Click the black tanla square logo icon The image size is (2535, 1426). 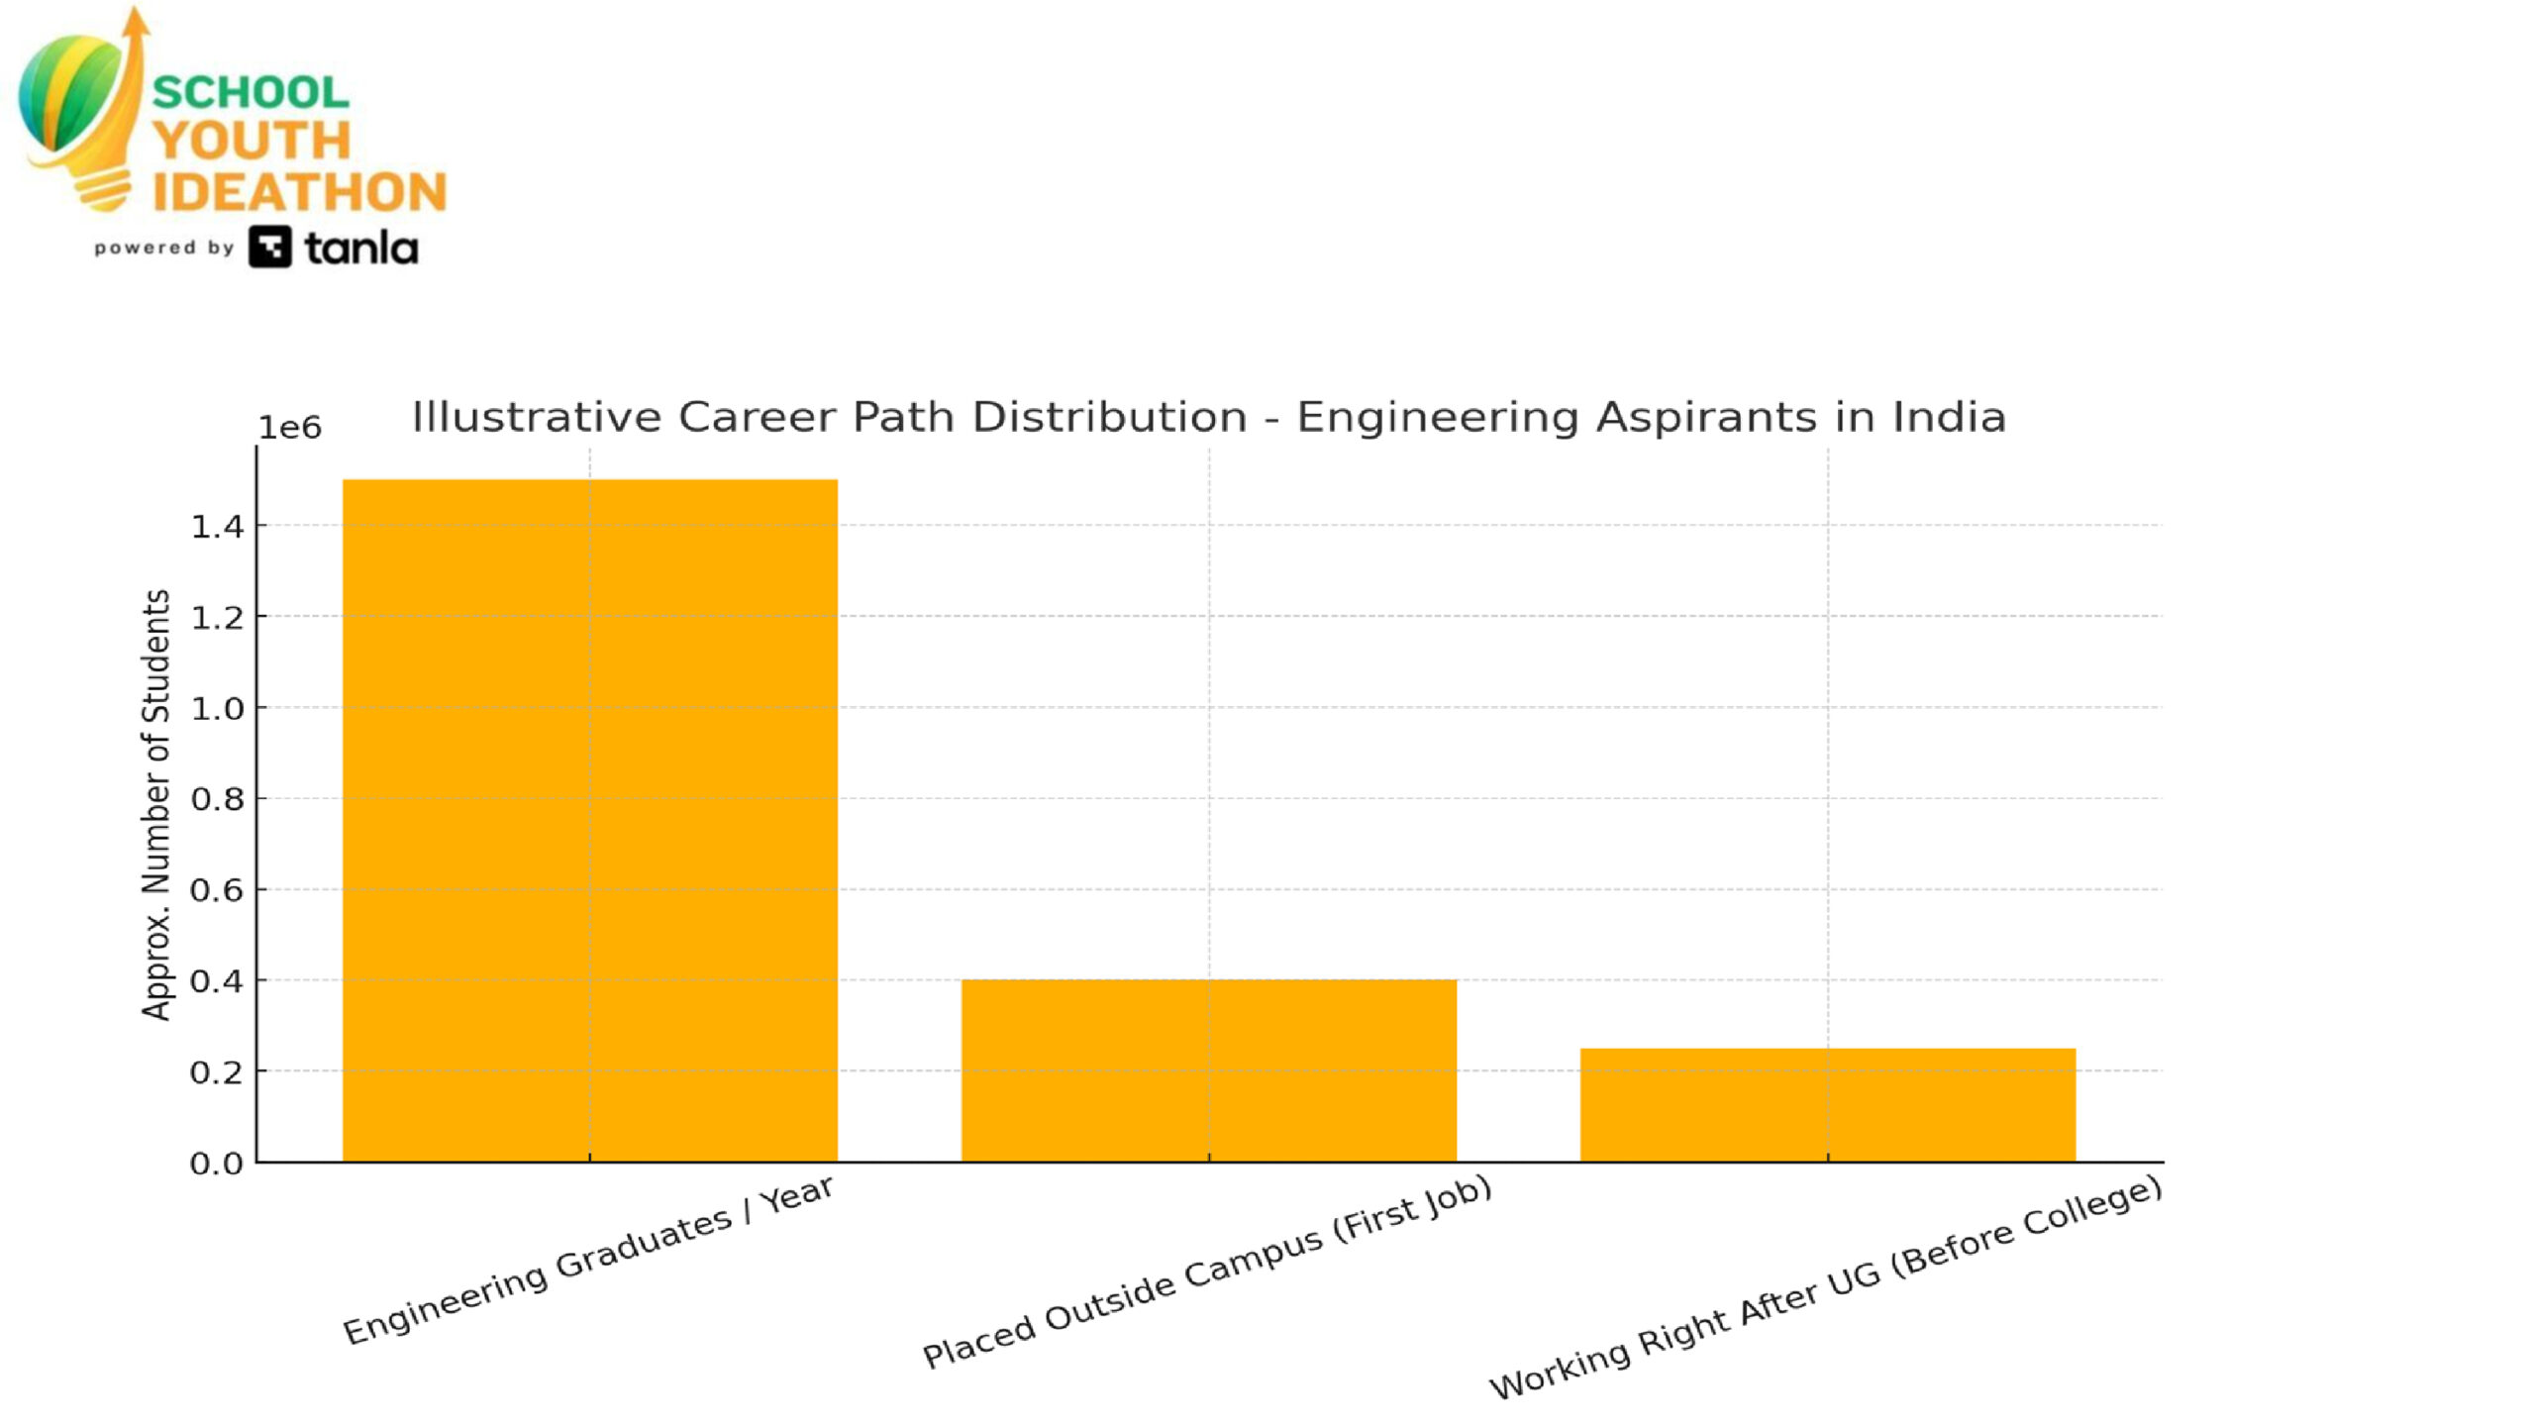tap(269, 248)
